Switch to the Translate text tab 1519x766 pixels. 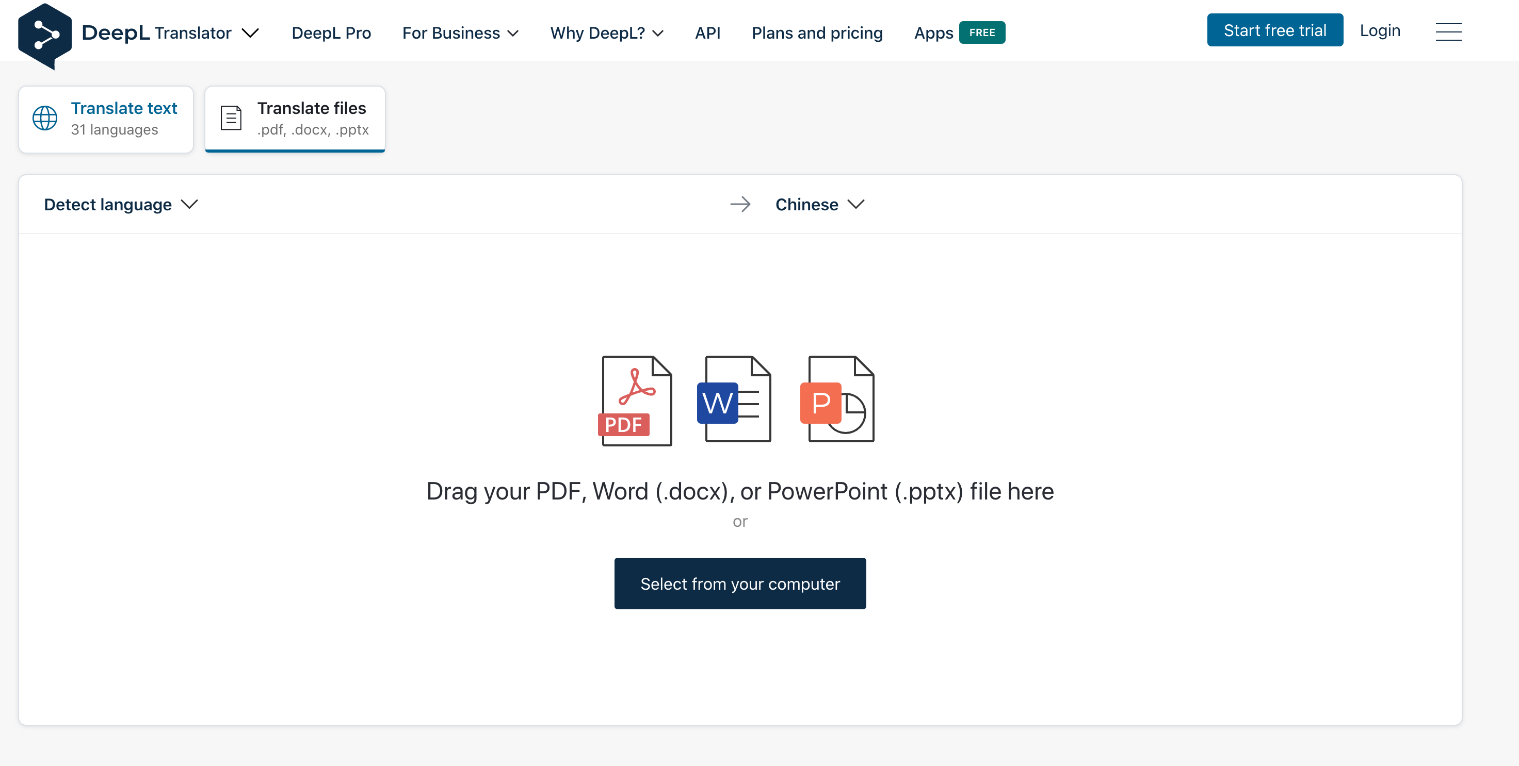[106, 119]
